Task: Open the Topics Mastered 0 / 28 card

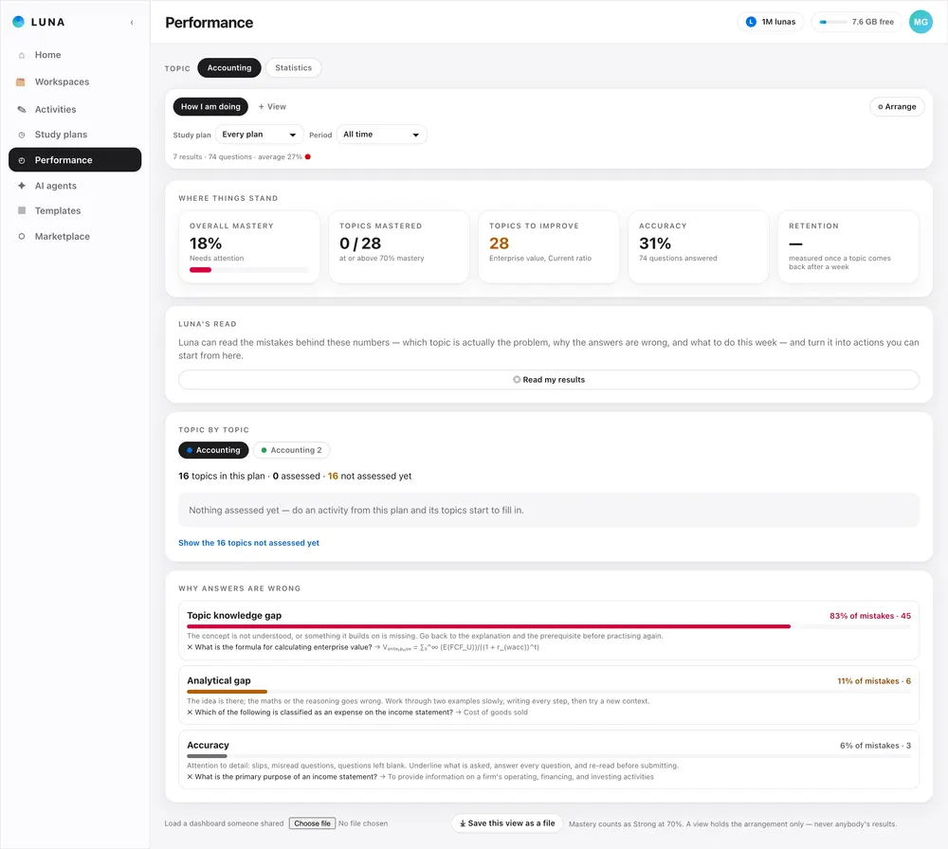Action: point(399,246)
